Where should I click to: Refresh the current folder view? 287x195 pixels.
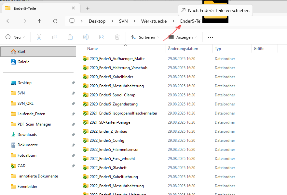[55, 21]
